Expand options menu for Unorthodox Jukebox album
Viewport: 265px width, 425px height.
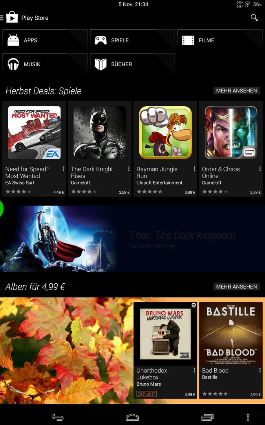(194, 370)
